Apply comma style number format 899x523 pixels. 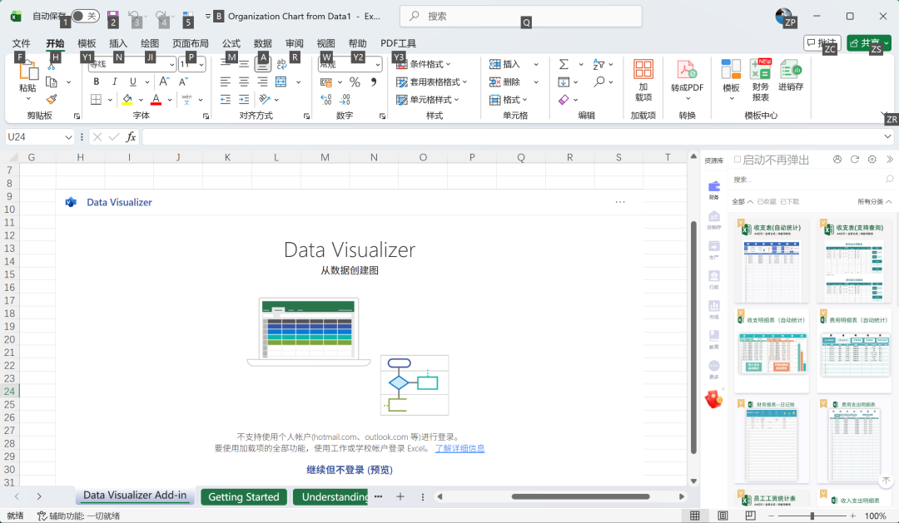point(373,82)
